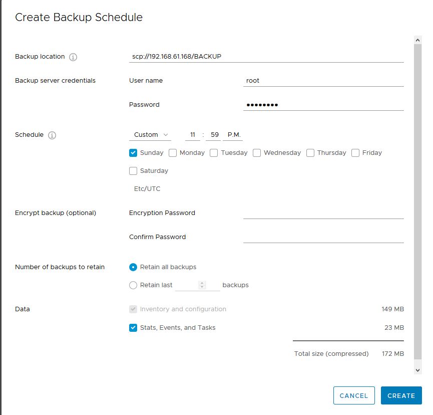Select Retain all backups option
The width and height of the screenshot is (433, 415).
coord(133,267)
